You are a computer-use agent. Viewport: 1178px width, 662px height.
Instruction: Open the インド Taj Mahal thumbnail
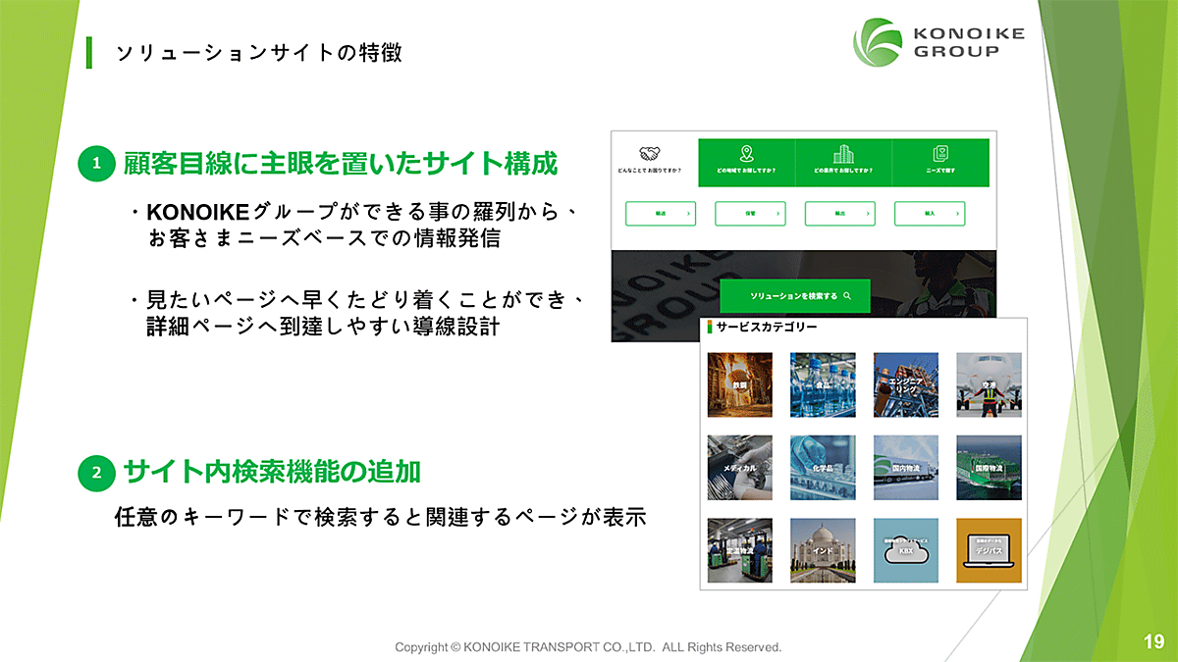coord(823,551)
